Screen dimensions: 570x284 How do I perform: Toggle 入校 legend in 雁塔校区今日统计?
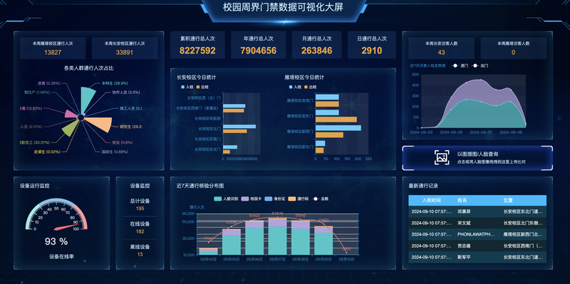pyautogui.click(x=296, y=87)
